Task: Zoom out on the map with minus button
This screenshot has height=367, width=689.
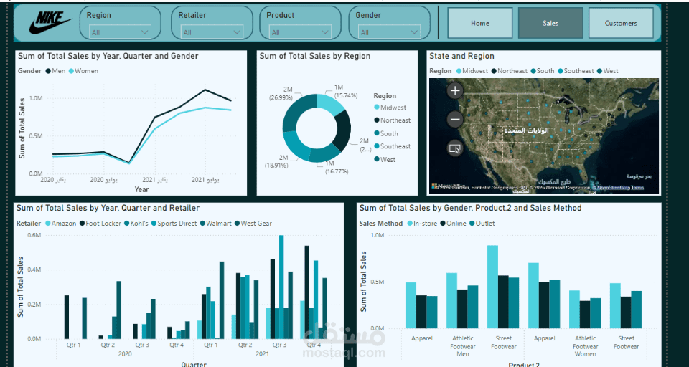Action: point(455,119)
